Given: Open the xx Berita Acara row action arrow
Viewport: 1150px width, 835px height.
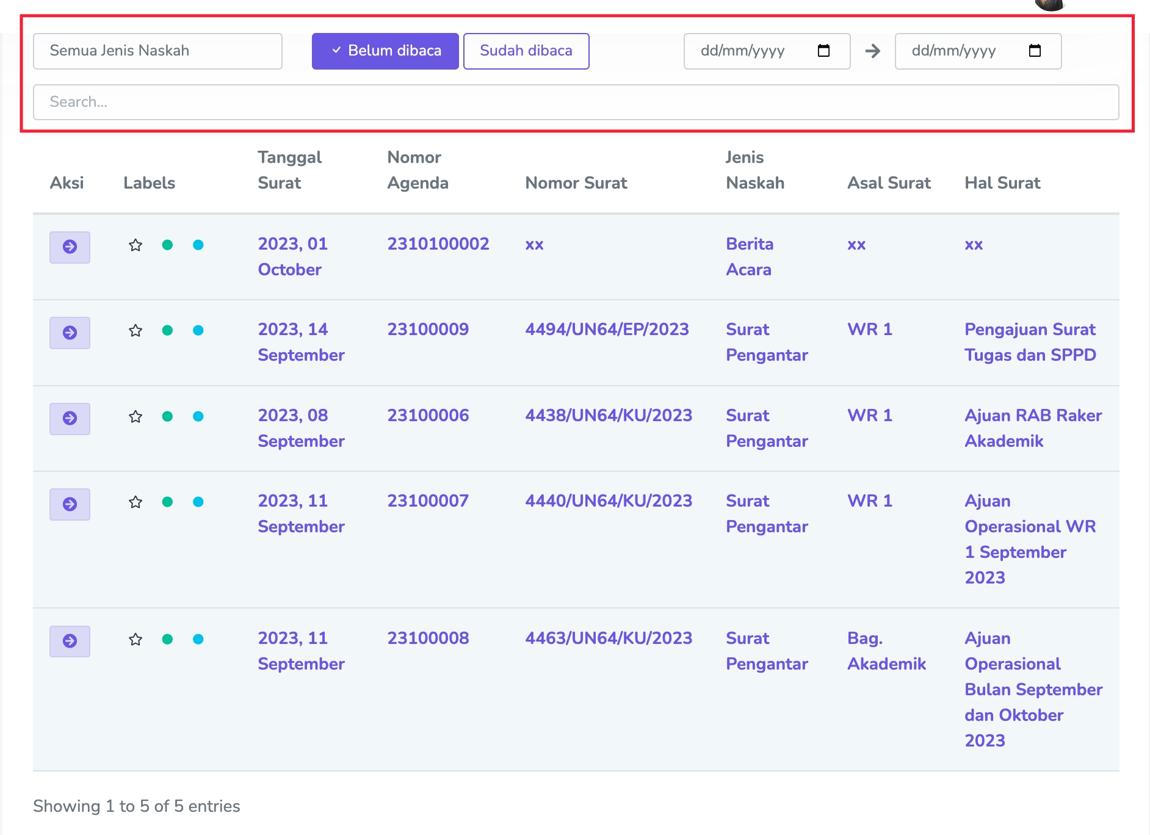Looking at the screenshot, I should 70,247.
